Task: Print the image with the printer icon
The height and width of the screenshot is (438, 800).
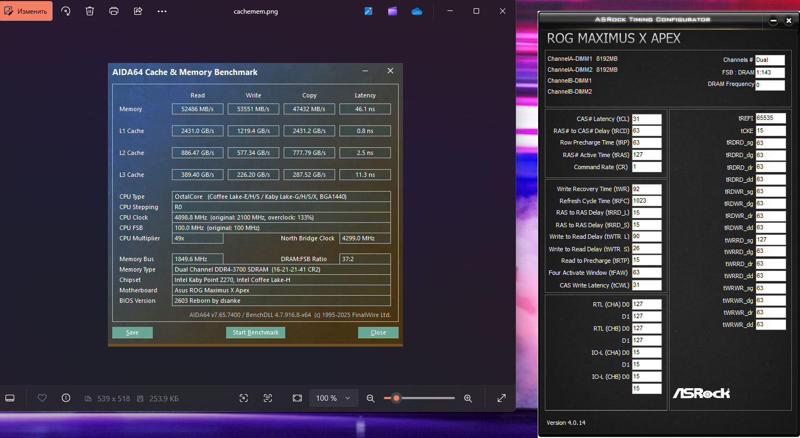Action: 114,11
